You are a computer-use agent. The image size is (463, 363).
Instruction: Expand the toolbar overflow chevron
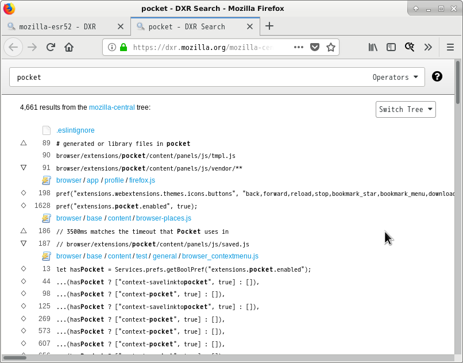(428, 47)
